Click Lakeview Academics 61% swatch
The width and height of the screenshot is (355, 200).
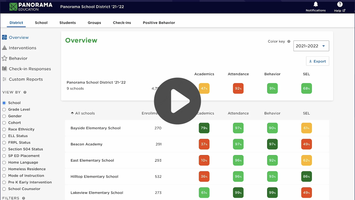point(204,192)
